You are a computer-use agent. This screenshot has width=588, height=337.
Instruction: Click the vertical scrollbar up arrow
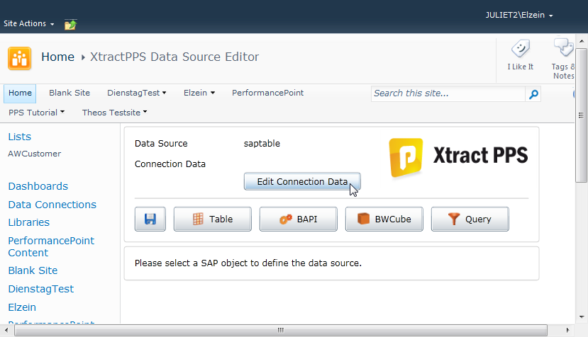[x=581, y=41]
